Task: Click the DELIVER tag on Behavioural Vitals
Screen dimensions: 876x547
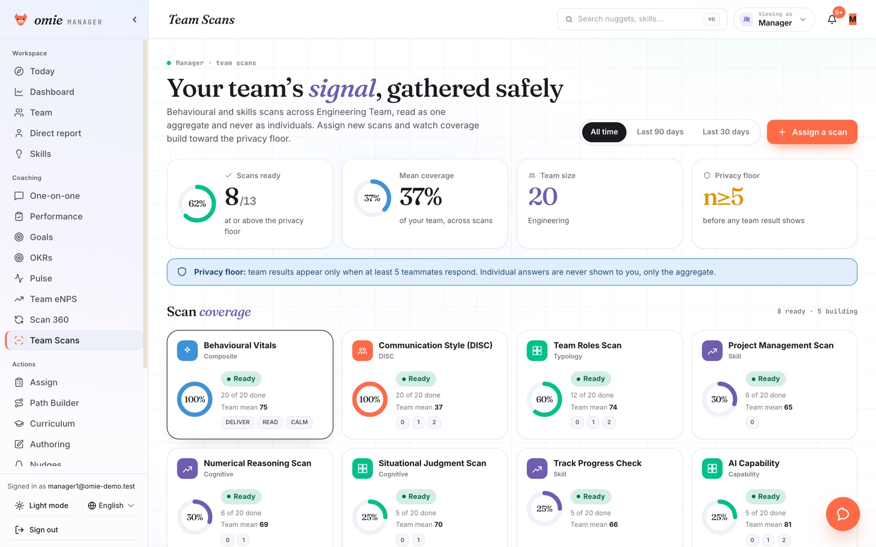Action: [238, 422]
